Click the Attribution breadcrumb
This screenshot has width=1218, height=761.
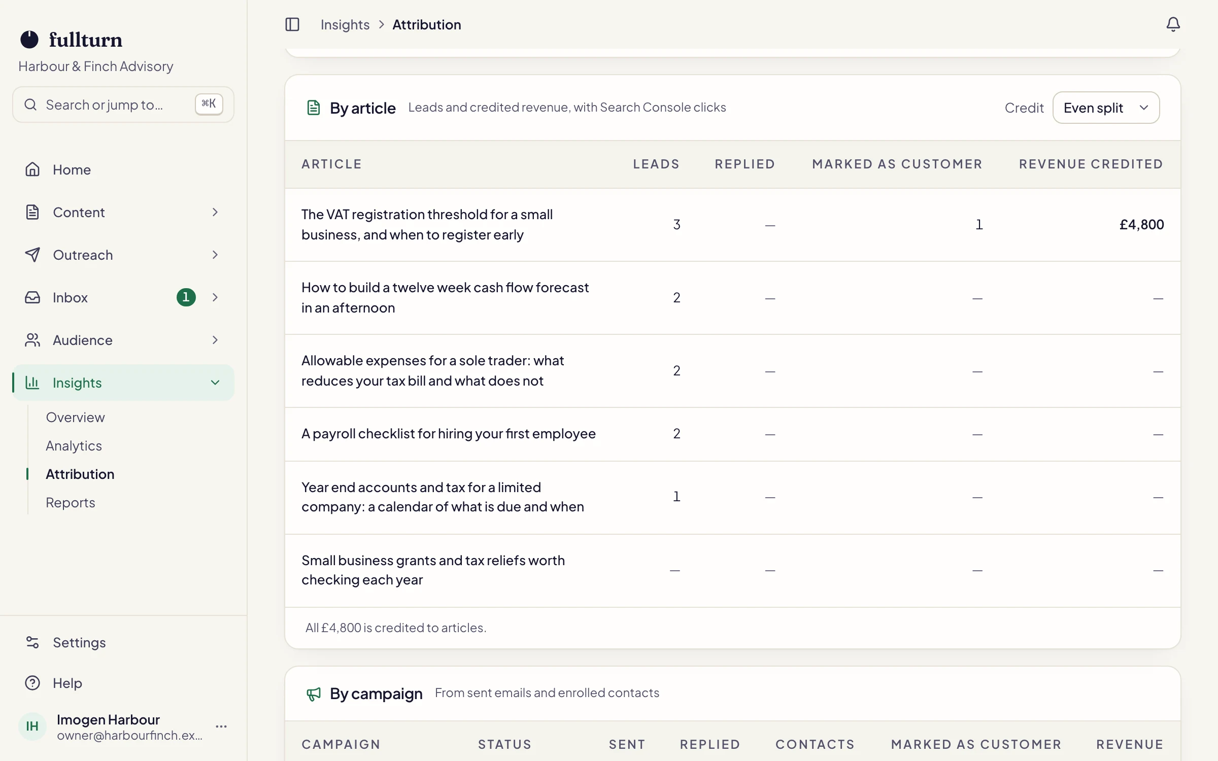click(x=427, y=24)
